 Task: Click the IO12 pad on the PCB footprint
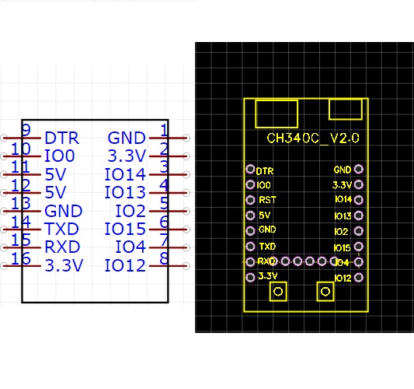point(359,278)
